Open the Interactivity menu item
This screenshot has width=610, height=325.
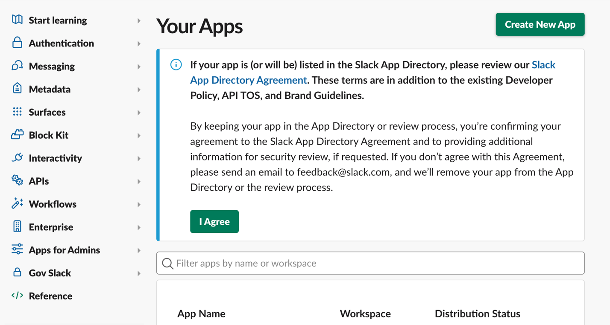pos(55,158)
